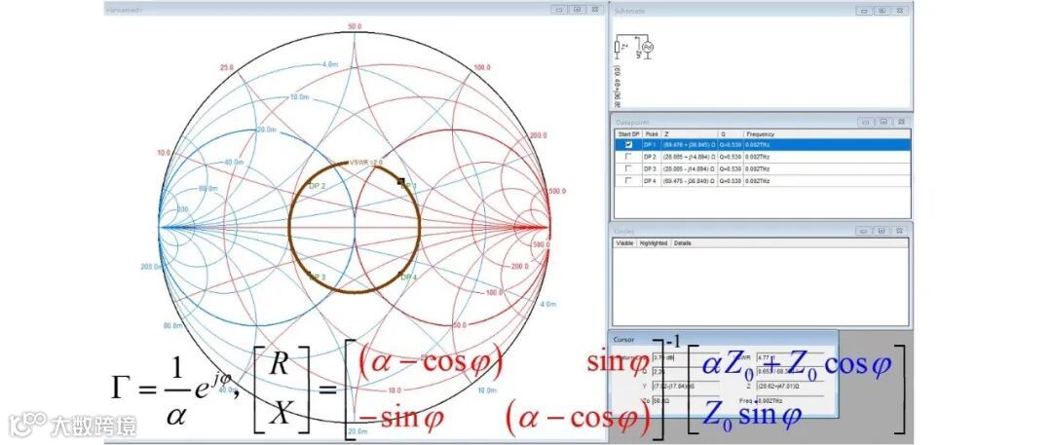Click the Q=0.530 cell of DP 2
This screenshot has height=445, width=1052.
pyautogui.click(x=730, y=157)
